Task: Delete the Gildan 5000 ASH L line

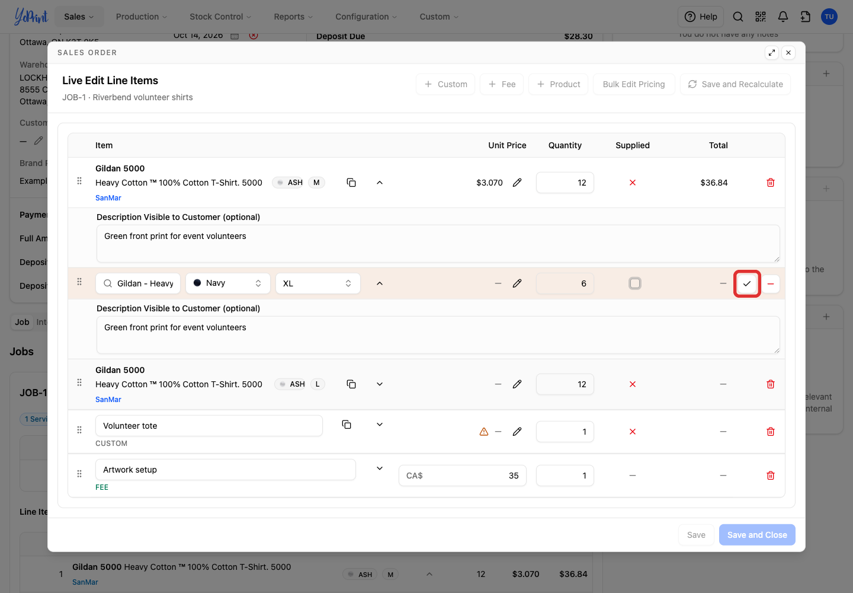Action: click(x=771, y=384)
